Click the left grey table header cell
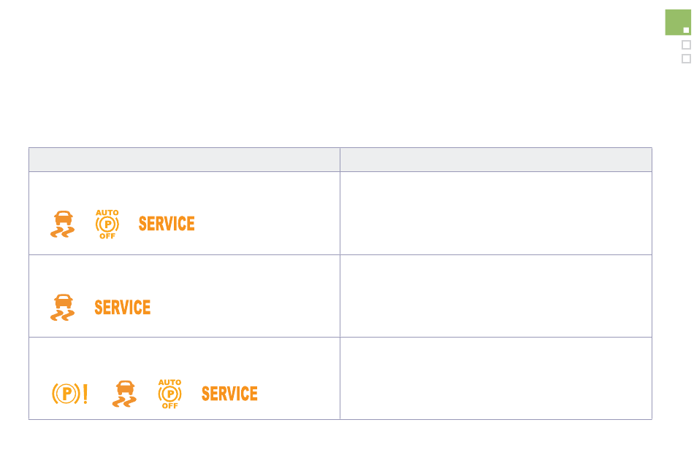 (x=184, y=160)
